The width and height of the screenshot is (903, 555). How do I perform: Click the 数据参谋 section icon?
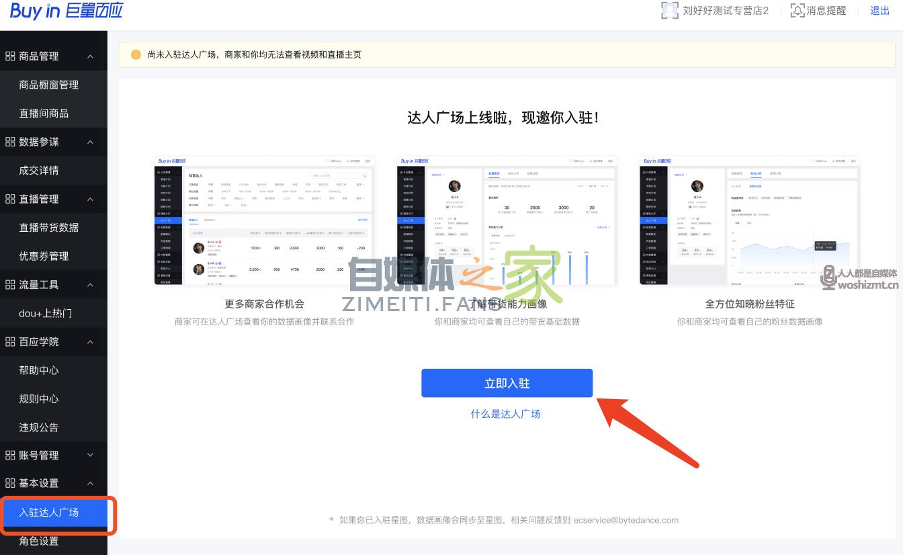(10, 142)
